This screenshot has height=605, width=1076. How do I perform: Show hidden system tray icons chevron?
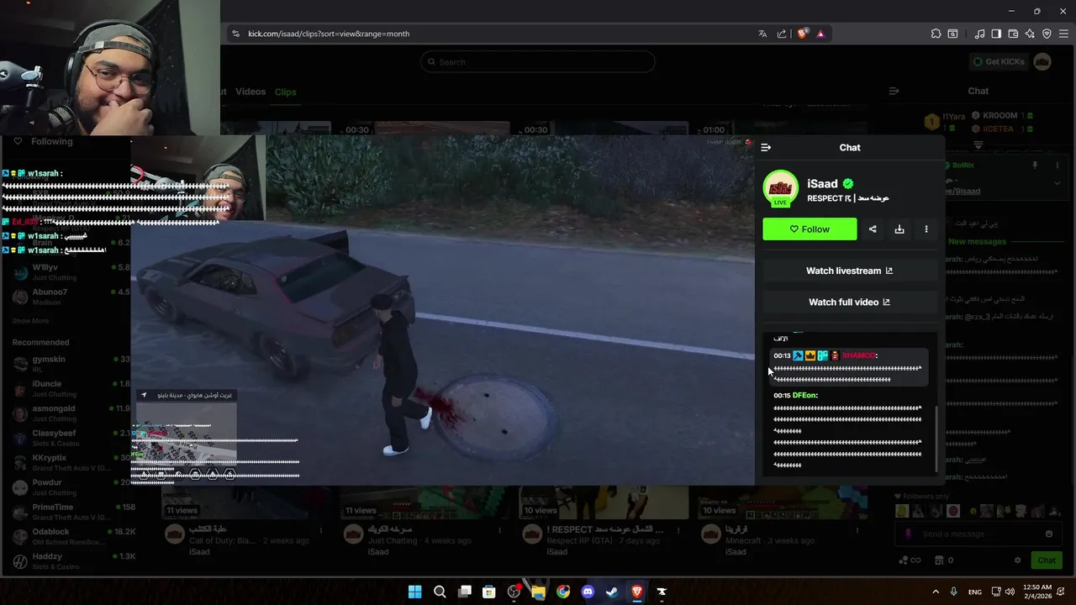pyautogui.click(x=936, y=592)
